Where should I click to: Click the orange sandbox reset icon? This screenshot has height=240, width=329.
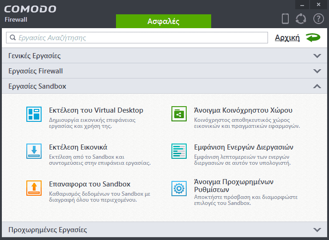point(34,188)
